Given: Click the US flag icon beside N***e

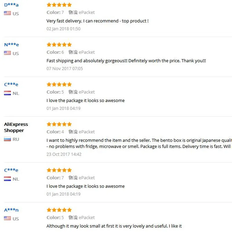Looking at the screenshot, I should 8,53.
